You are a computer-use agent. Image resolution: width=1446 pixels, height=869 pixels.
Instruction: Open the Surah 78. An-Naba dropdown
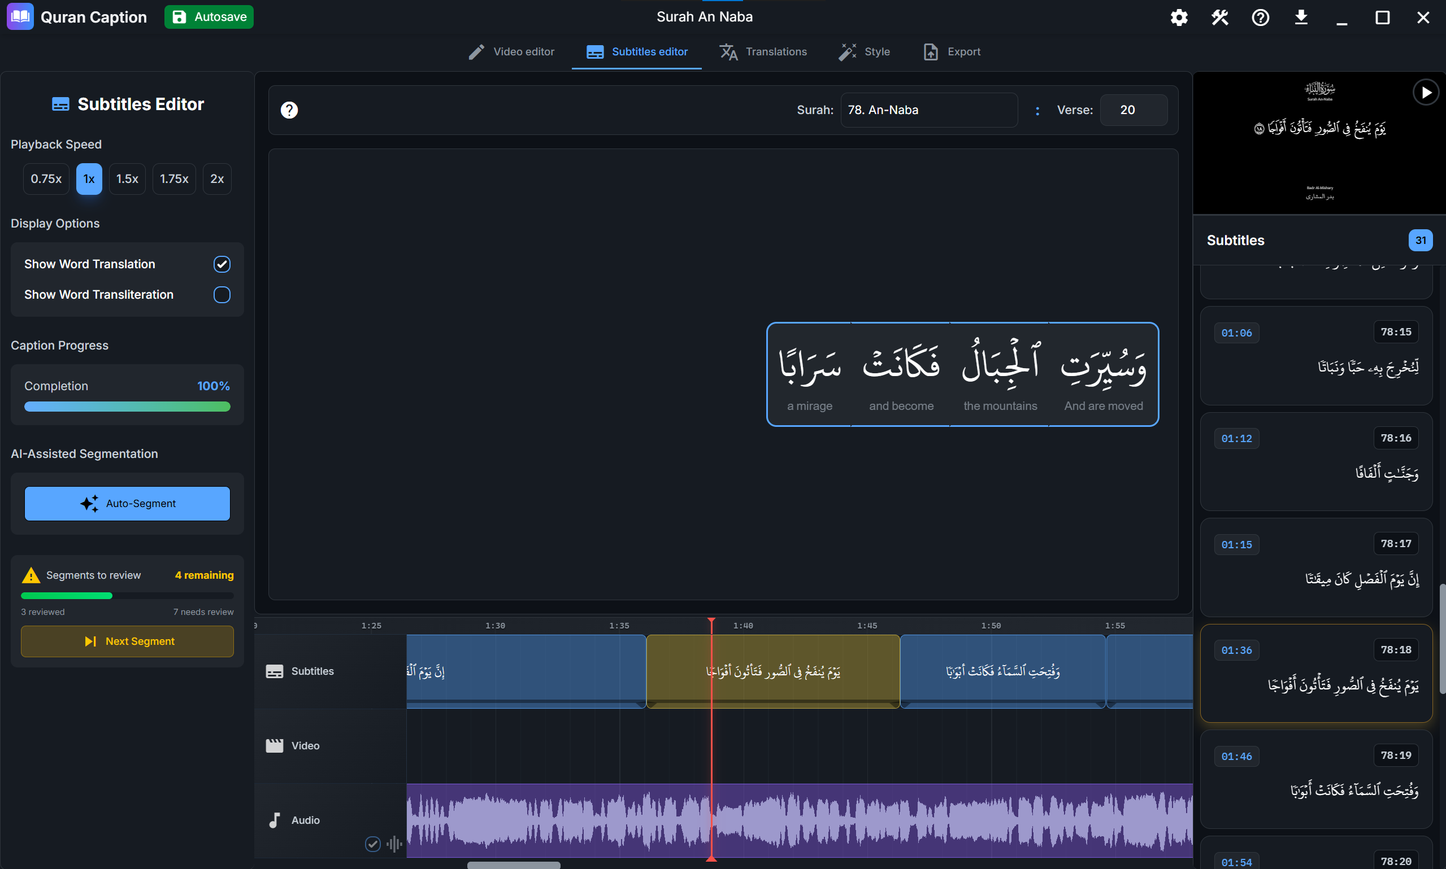928,110
